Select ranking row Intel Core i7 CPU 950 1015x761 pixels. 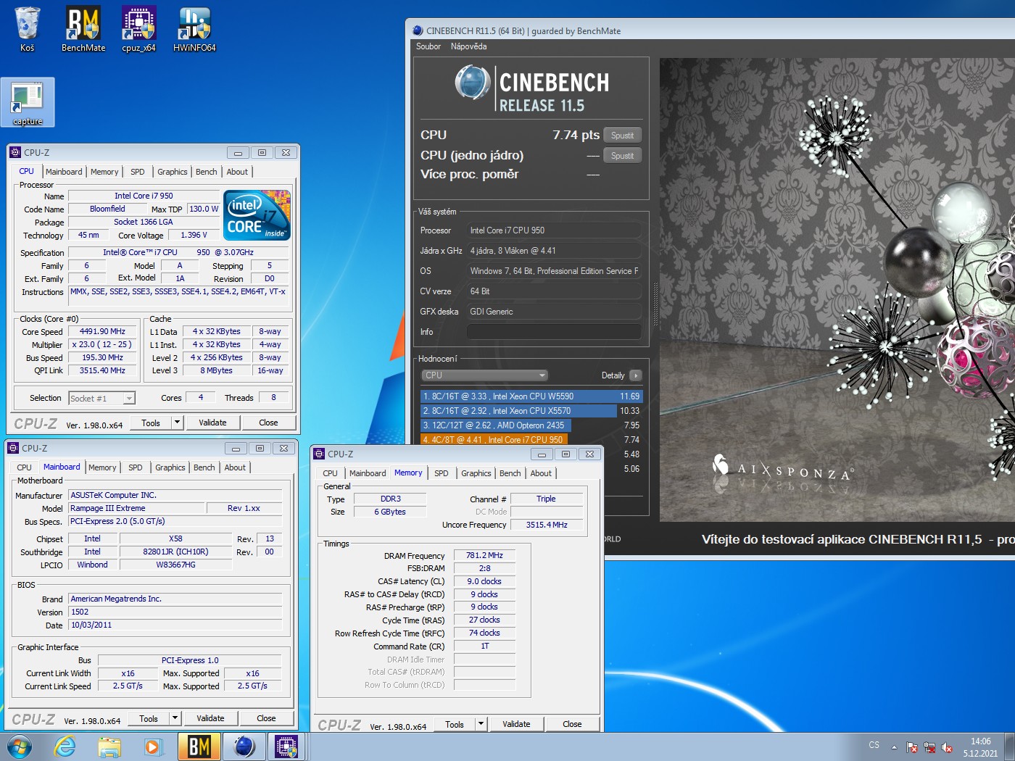(531, 439)
